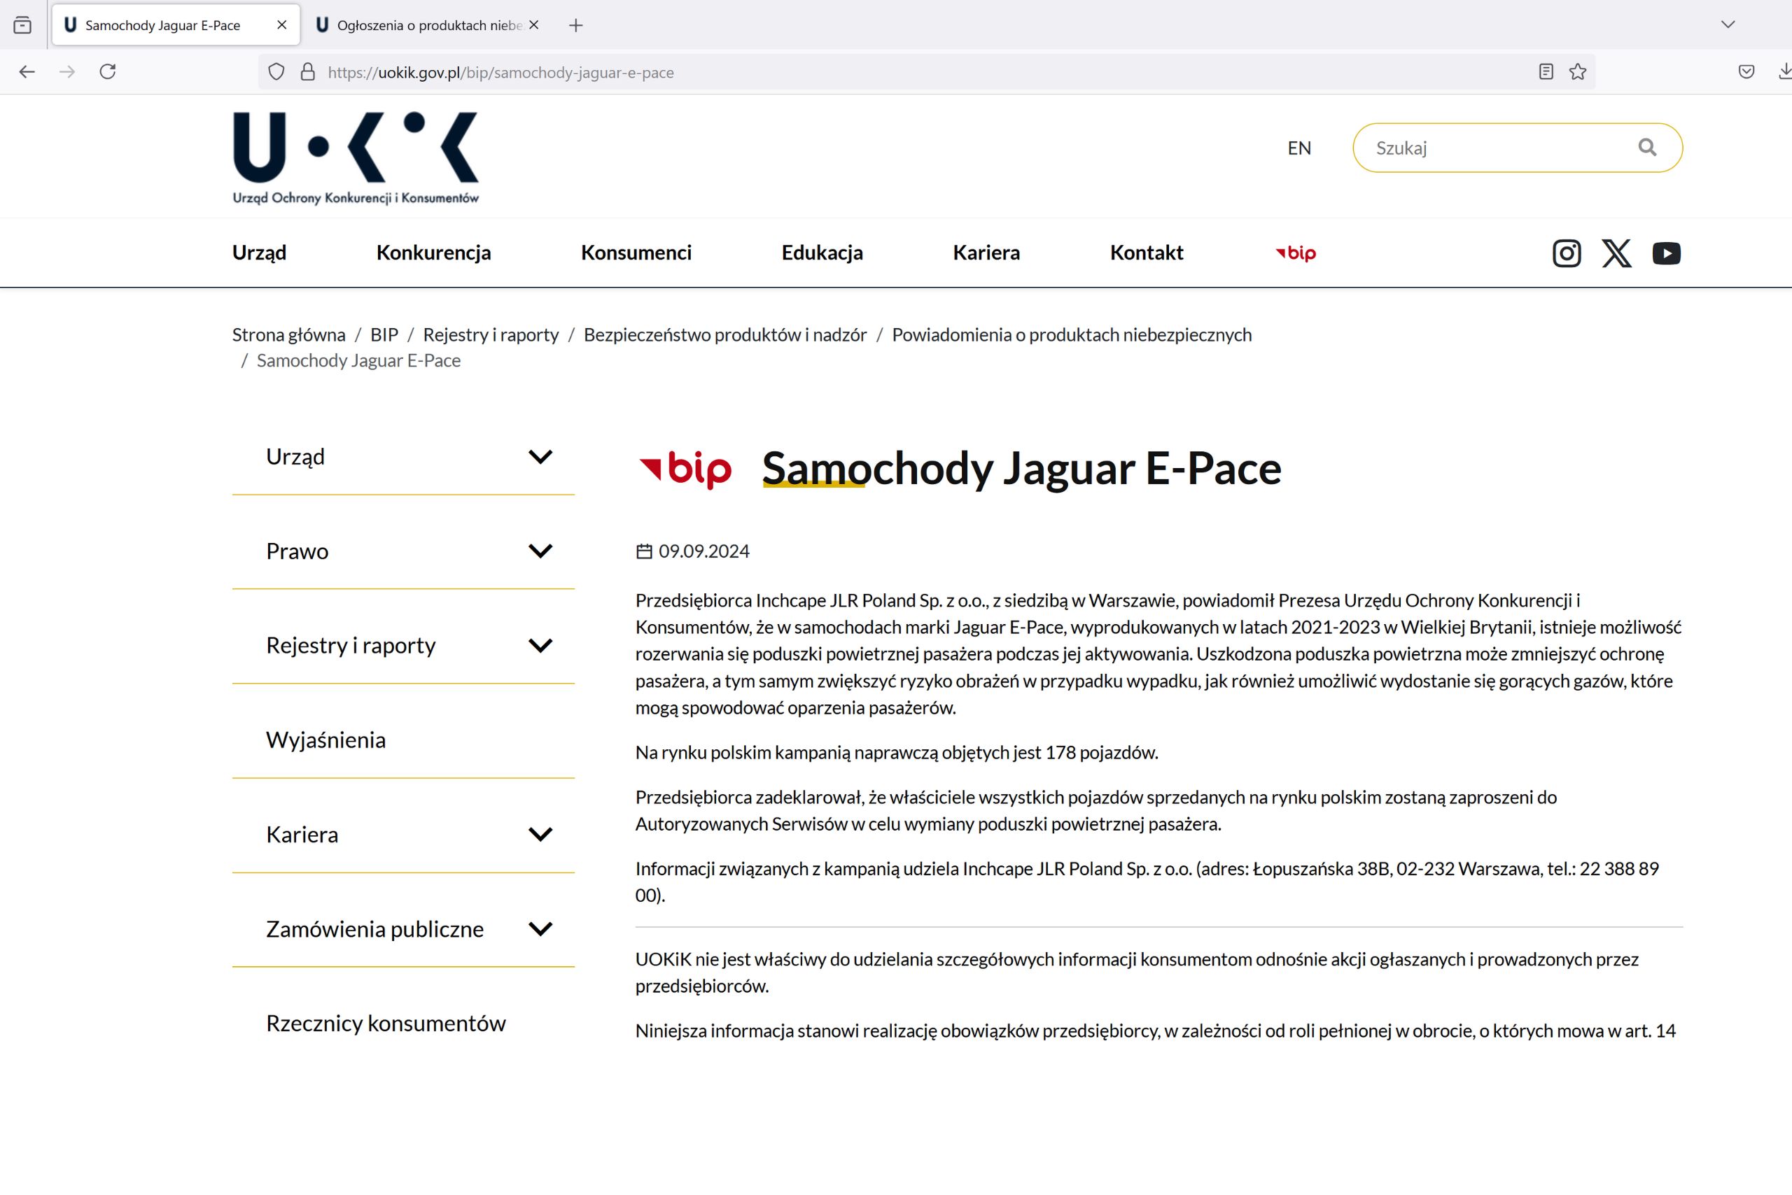Viewport: 1792px width, 1195px height.
Task: Expand the Zamówienia publiczne chevron
Action: click(540, 929)
